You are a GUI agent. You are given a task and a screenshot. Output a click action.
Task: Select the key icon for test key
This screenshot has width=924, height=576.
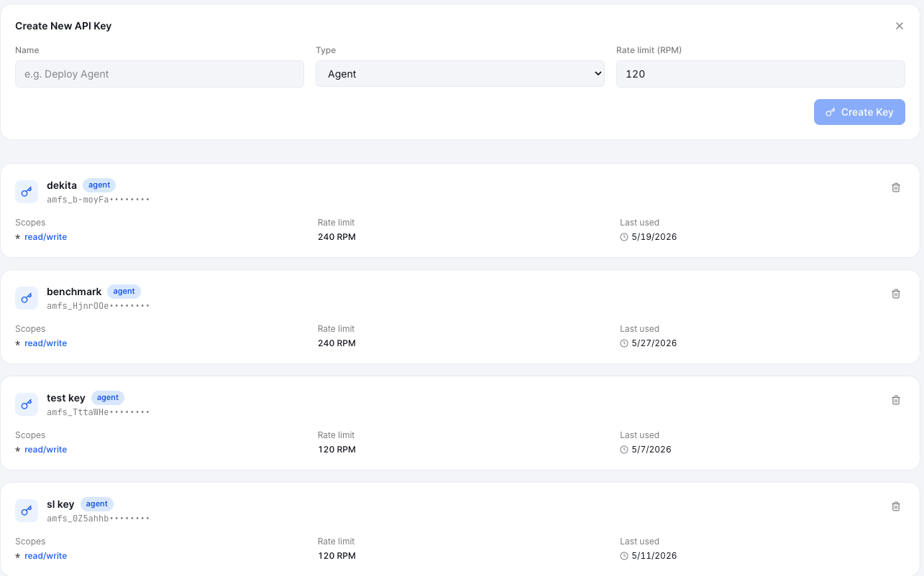27,404
